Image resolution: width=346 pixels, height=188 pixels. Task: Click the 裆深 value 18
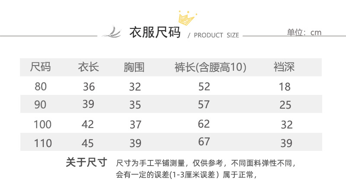click(285, 87)
